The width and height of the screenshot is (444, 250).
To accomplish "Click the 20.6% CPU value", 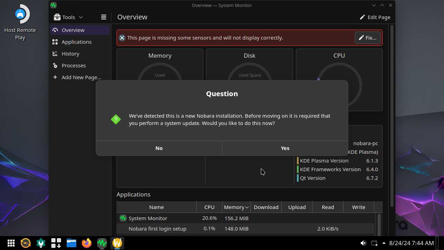I will tap(210, 218).
